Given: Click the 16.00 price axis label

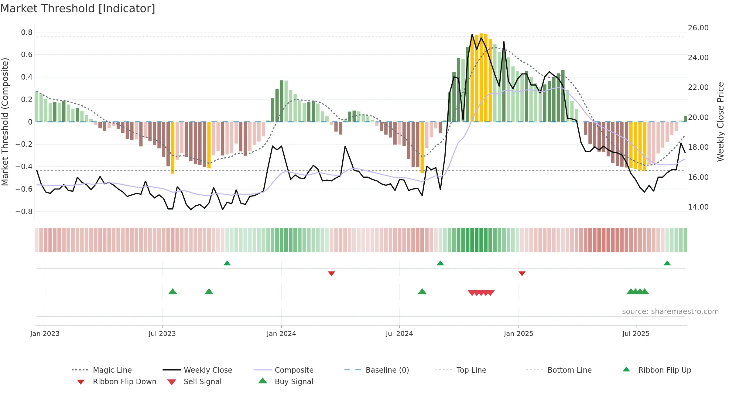Looking at the screenshot, I should [698, 177].
